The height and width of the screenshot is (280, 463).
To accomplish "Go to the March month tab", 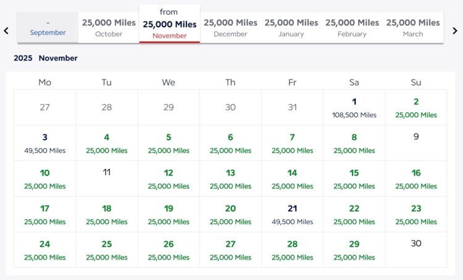I will [x=413, y=28].
